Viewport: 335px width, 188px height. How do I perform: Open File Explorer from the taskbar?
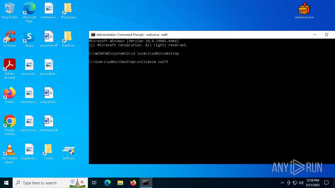tap(120, 183)
